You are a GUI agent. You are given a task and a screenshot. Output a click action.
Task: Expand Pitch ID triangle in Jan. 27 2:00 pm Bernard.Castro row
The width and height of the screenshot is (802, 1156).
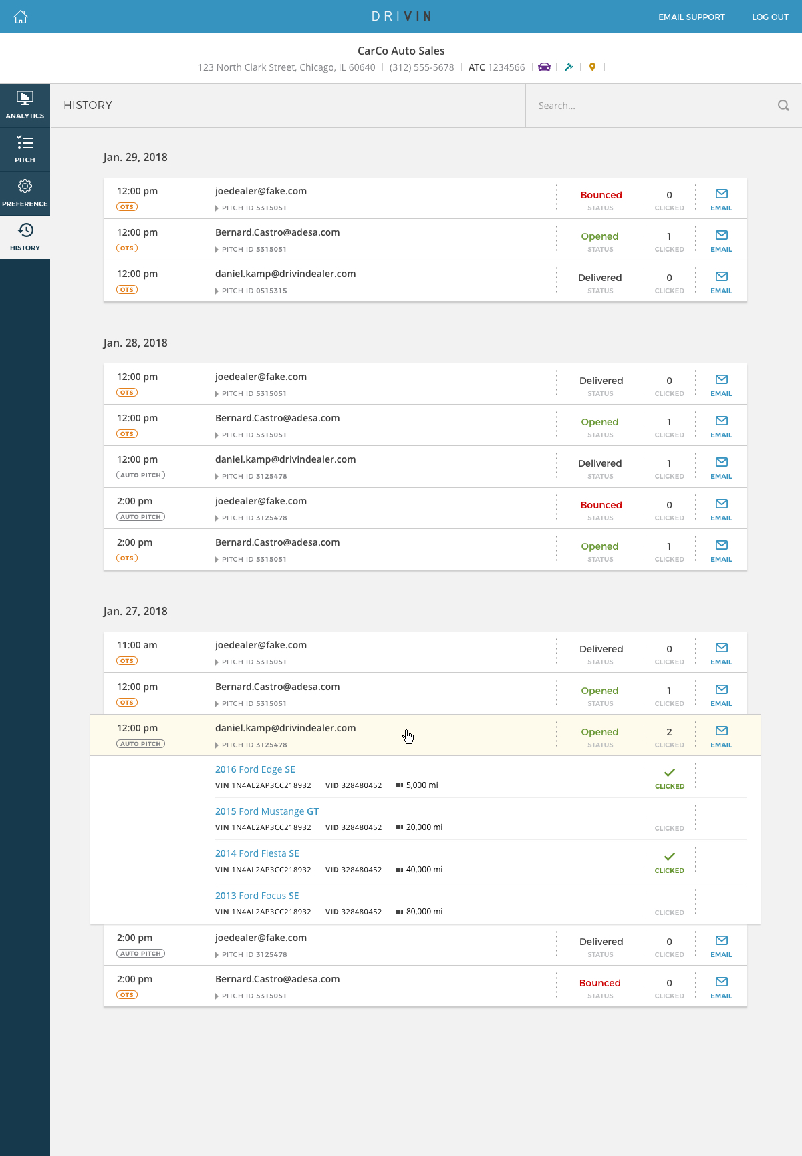click(x=217, y=996)
